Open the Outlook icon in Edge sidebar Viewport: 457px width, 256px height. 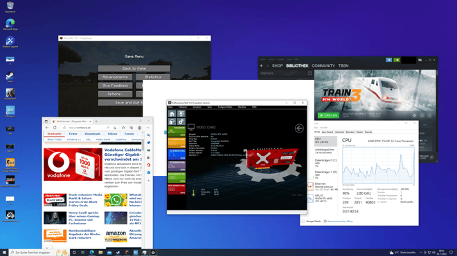coord(149,173)
